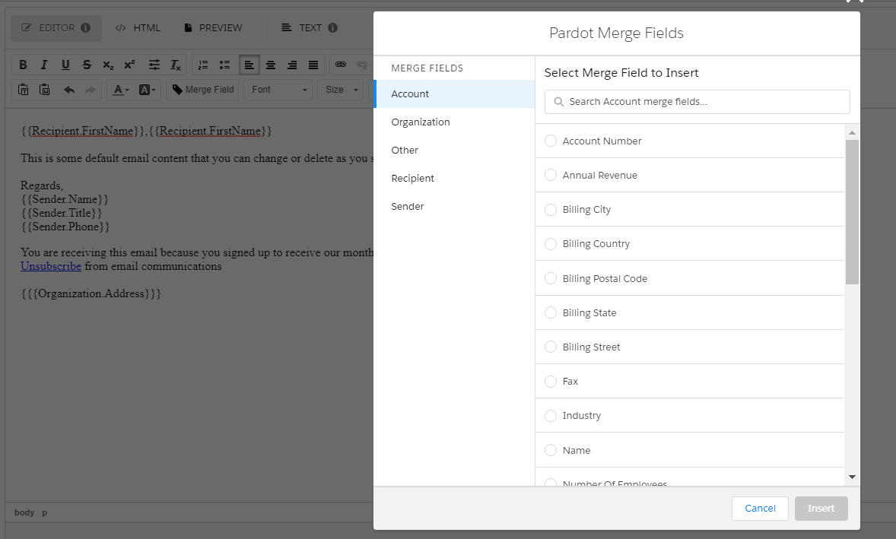Toggle subscript formatting
This screenshot has height=539, width=896.
tap(108, 65)
